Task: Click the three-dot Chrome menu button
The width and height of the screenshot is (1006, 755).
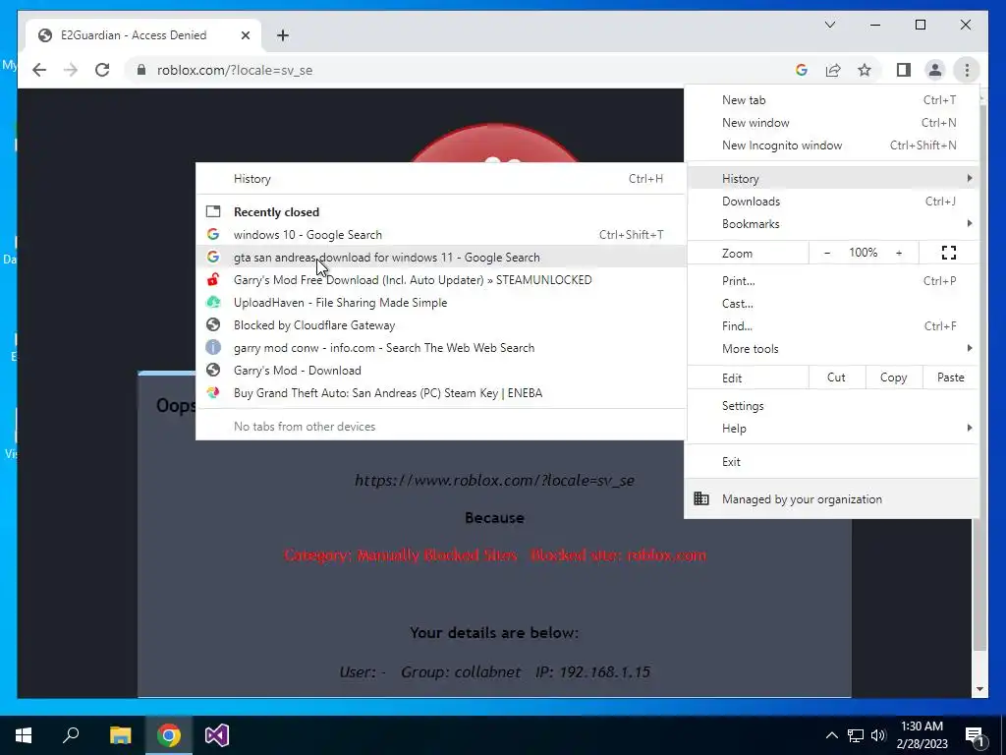Action: [x=967, y=70]
